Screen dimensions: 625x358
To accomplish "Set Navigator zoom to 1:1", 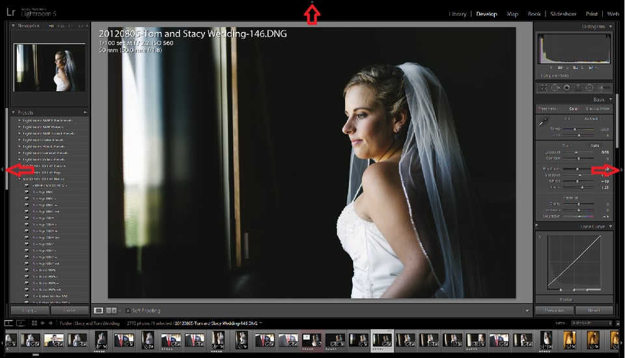I will coord(70,26).
